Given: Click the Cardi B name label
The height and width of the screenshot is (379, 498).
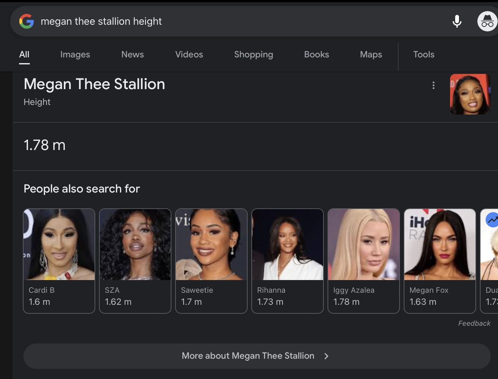Looking at the screenshot, I should point(42,290).
